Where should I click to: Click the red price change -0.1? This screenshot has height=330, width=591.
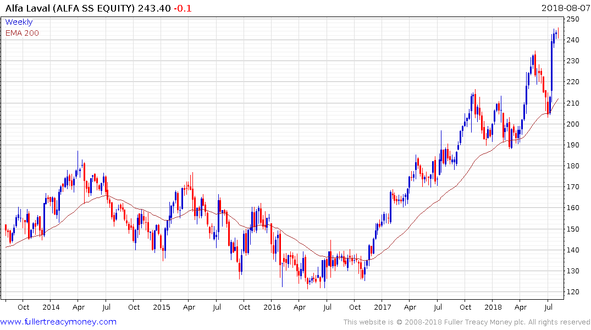(183, 8)
